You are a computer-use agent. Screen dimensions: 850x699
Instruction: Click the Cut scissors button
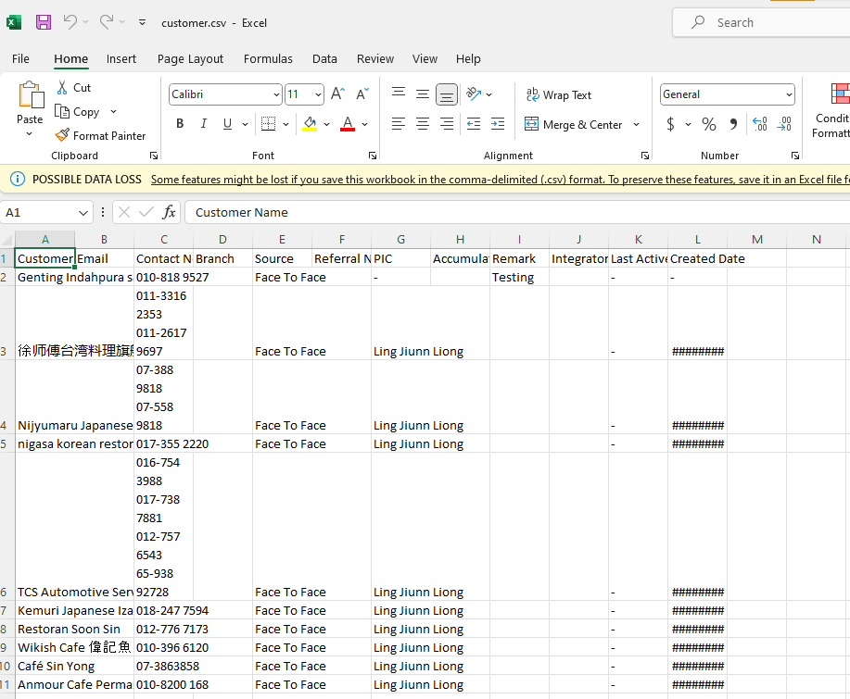coord(74,88)
